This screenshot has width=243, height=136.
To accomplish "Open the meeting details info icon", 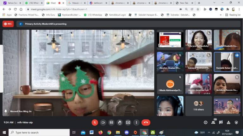I will pos(206,122).
